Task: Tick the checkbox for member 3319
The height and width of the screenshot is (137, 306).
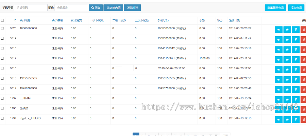Action: [x=2, y=38]
